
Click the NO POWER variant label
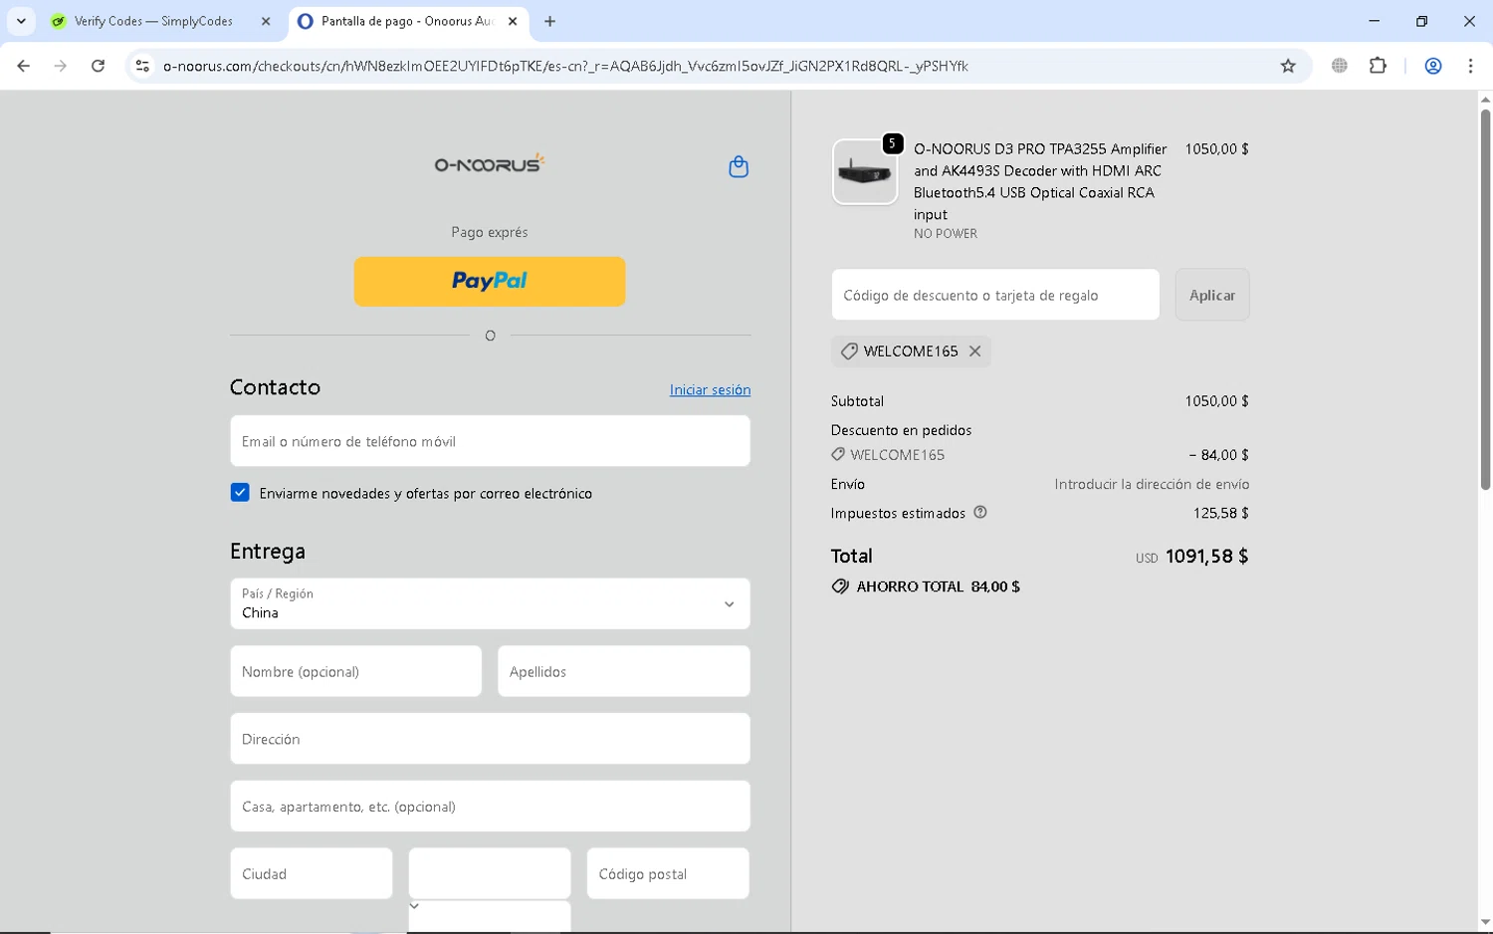click(x=946, y=234)
